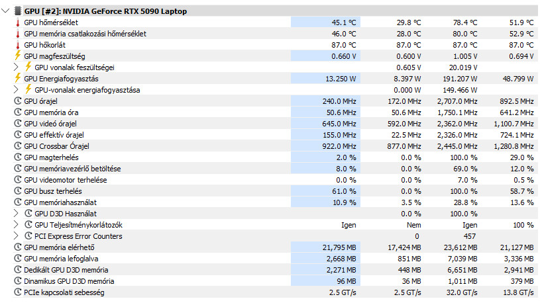Click PCIe link maximum 32.0 GT/s

[x=462, y=292]
